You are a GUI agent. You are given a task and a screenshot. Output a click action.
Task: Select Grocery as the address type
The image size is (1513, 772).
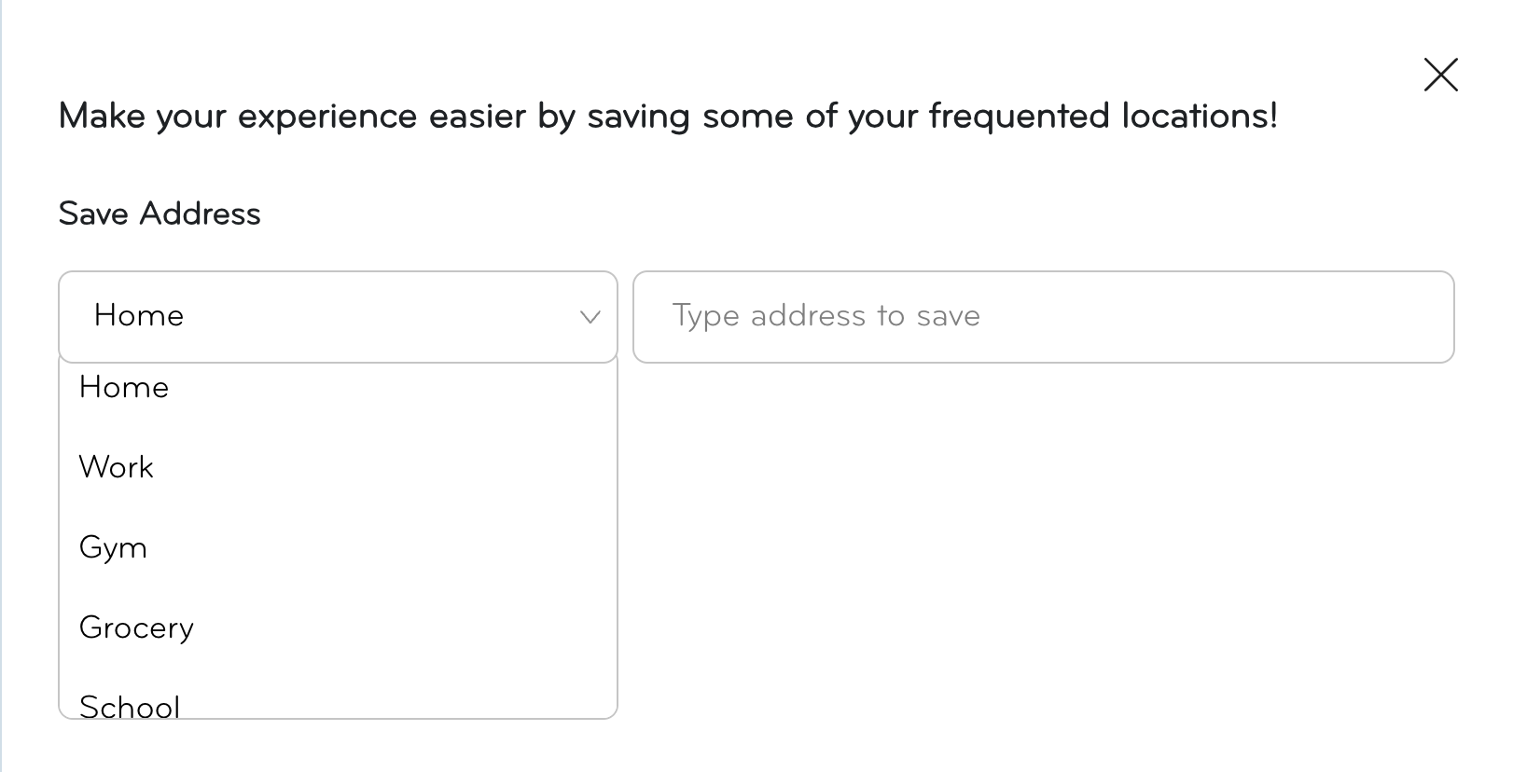click(136, 627)
